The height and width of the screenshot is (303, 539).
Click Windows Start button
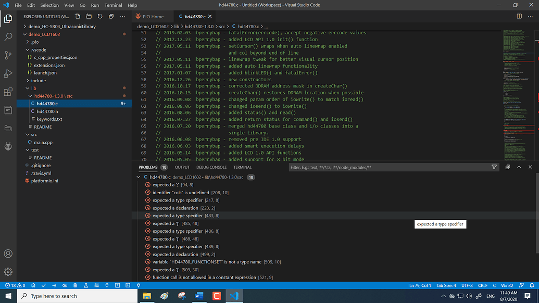coord(8,296)
